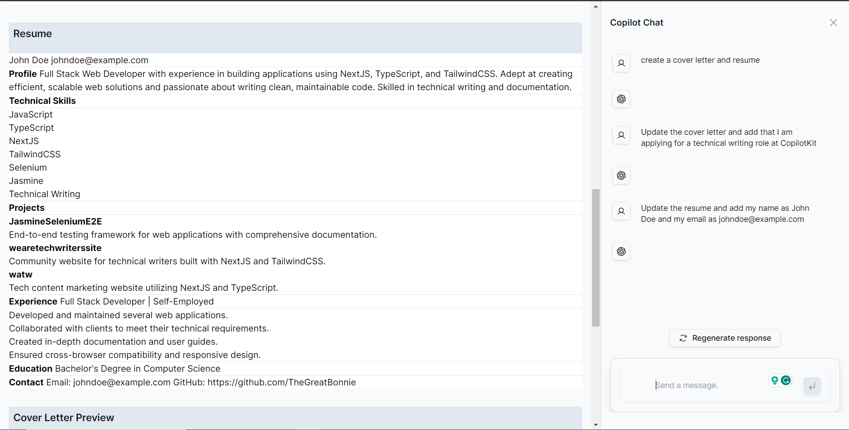
Task: Click the last assistant logo icon in chat
Action: [x=621, y=251]
